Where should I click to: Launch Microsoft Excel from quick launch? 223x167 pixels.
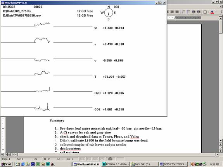[x=38, y=164]
